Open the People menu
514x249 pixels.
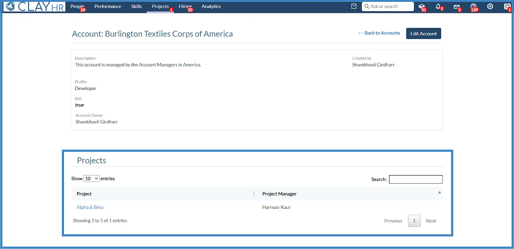(x=77, y=6)
